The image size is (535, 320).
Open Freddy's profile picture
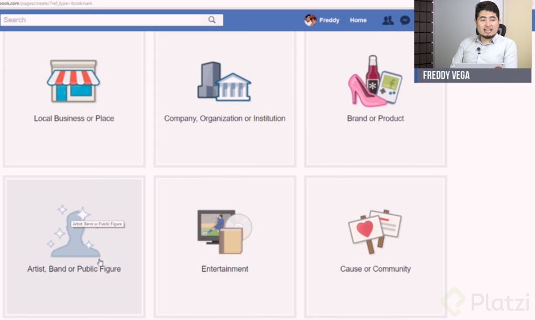pos(310,20)
